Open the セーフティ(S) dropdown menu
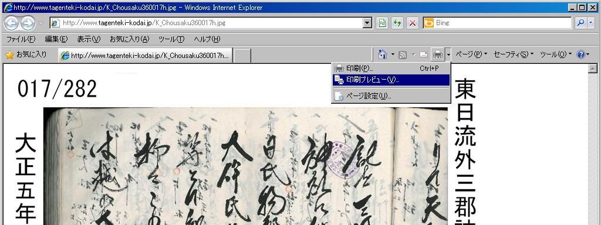The image size is (601, 225). coord(513,54)
